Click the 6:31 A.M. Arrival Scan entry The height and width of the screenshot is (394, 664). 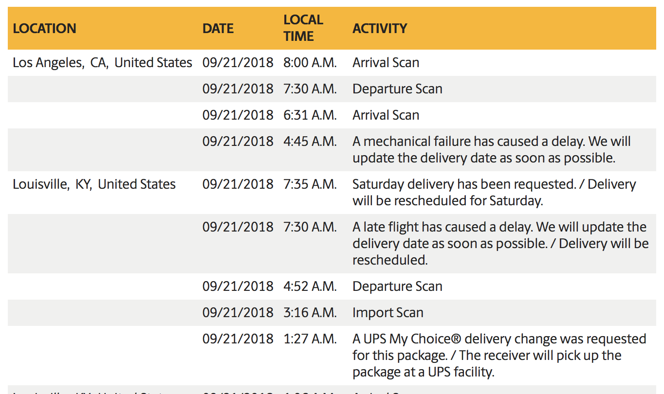tap(386, 115)
